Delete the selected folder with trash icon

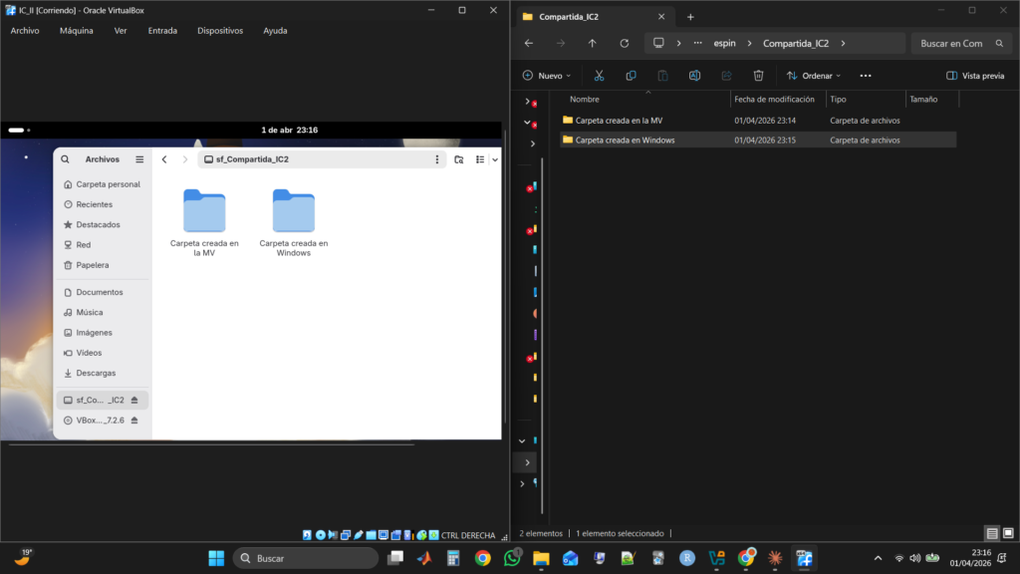pyautogui.click(x=758, y=75)
